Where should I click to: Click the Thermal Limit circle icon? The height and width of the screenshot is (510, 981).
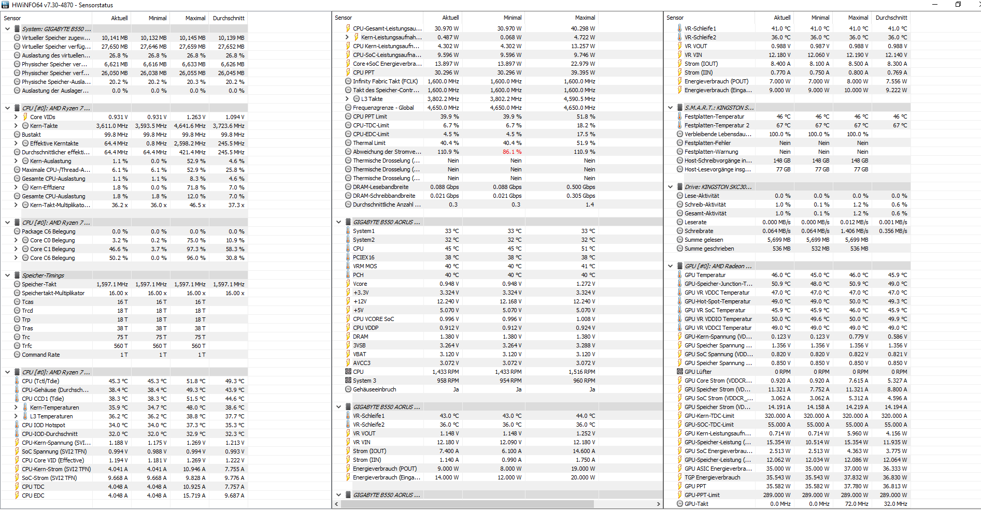tap(348, 143)
